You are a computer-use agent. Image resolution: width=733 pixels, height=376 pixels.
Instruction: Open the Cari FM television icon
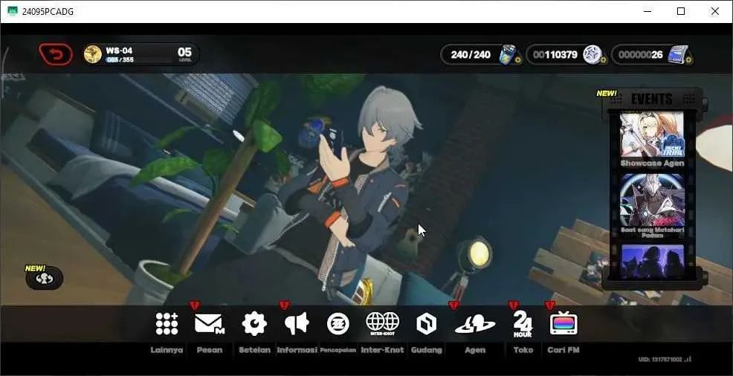point(564,323)
